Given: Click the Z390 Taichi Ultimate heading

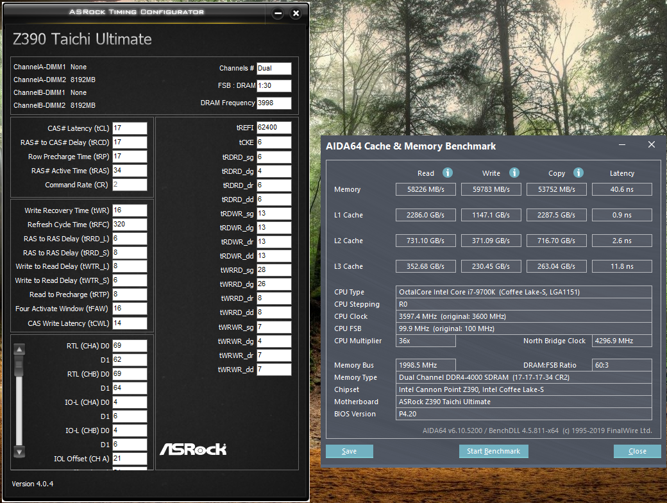Looking at the screenshot, I should tap(82, 39).
